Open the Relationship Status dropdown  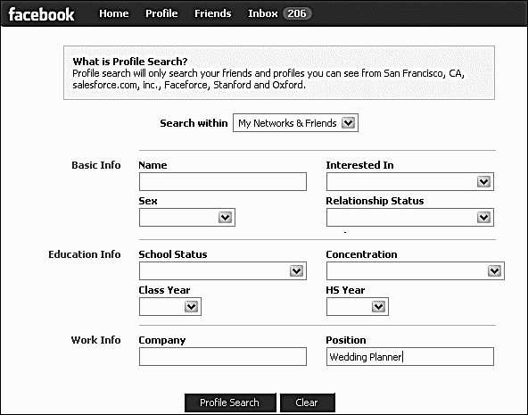coord(409,217)
